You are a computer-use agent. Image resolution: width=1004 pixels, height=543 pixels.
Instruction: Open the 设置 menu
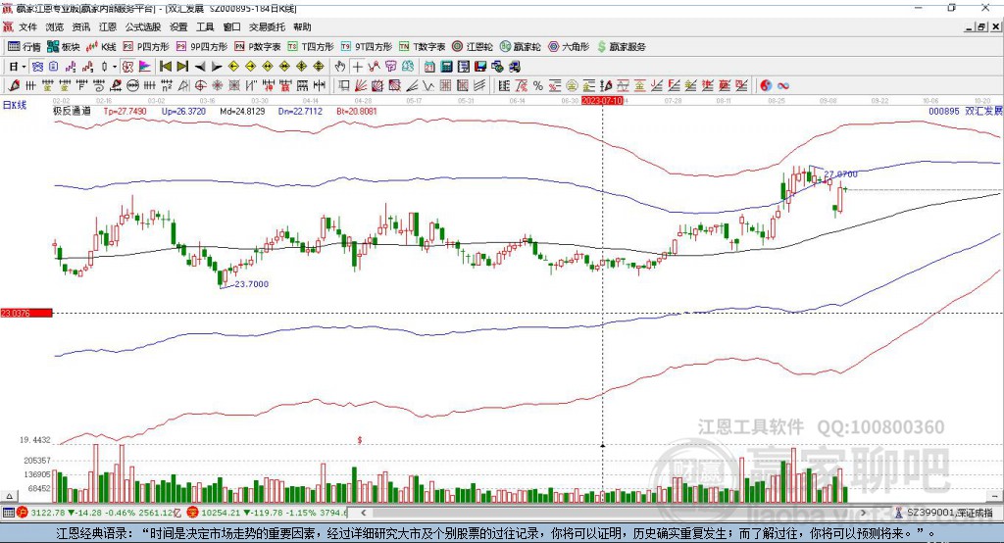tap(178, 26)
